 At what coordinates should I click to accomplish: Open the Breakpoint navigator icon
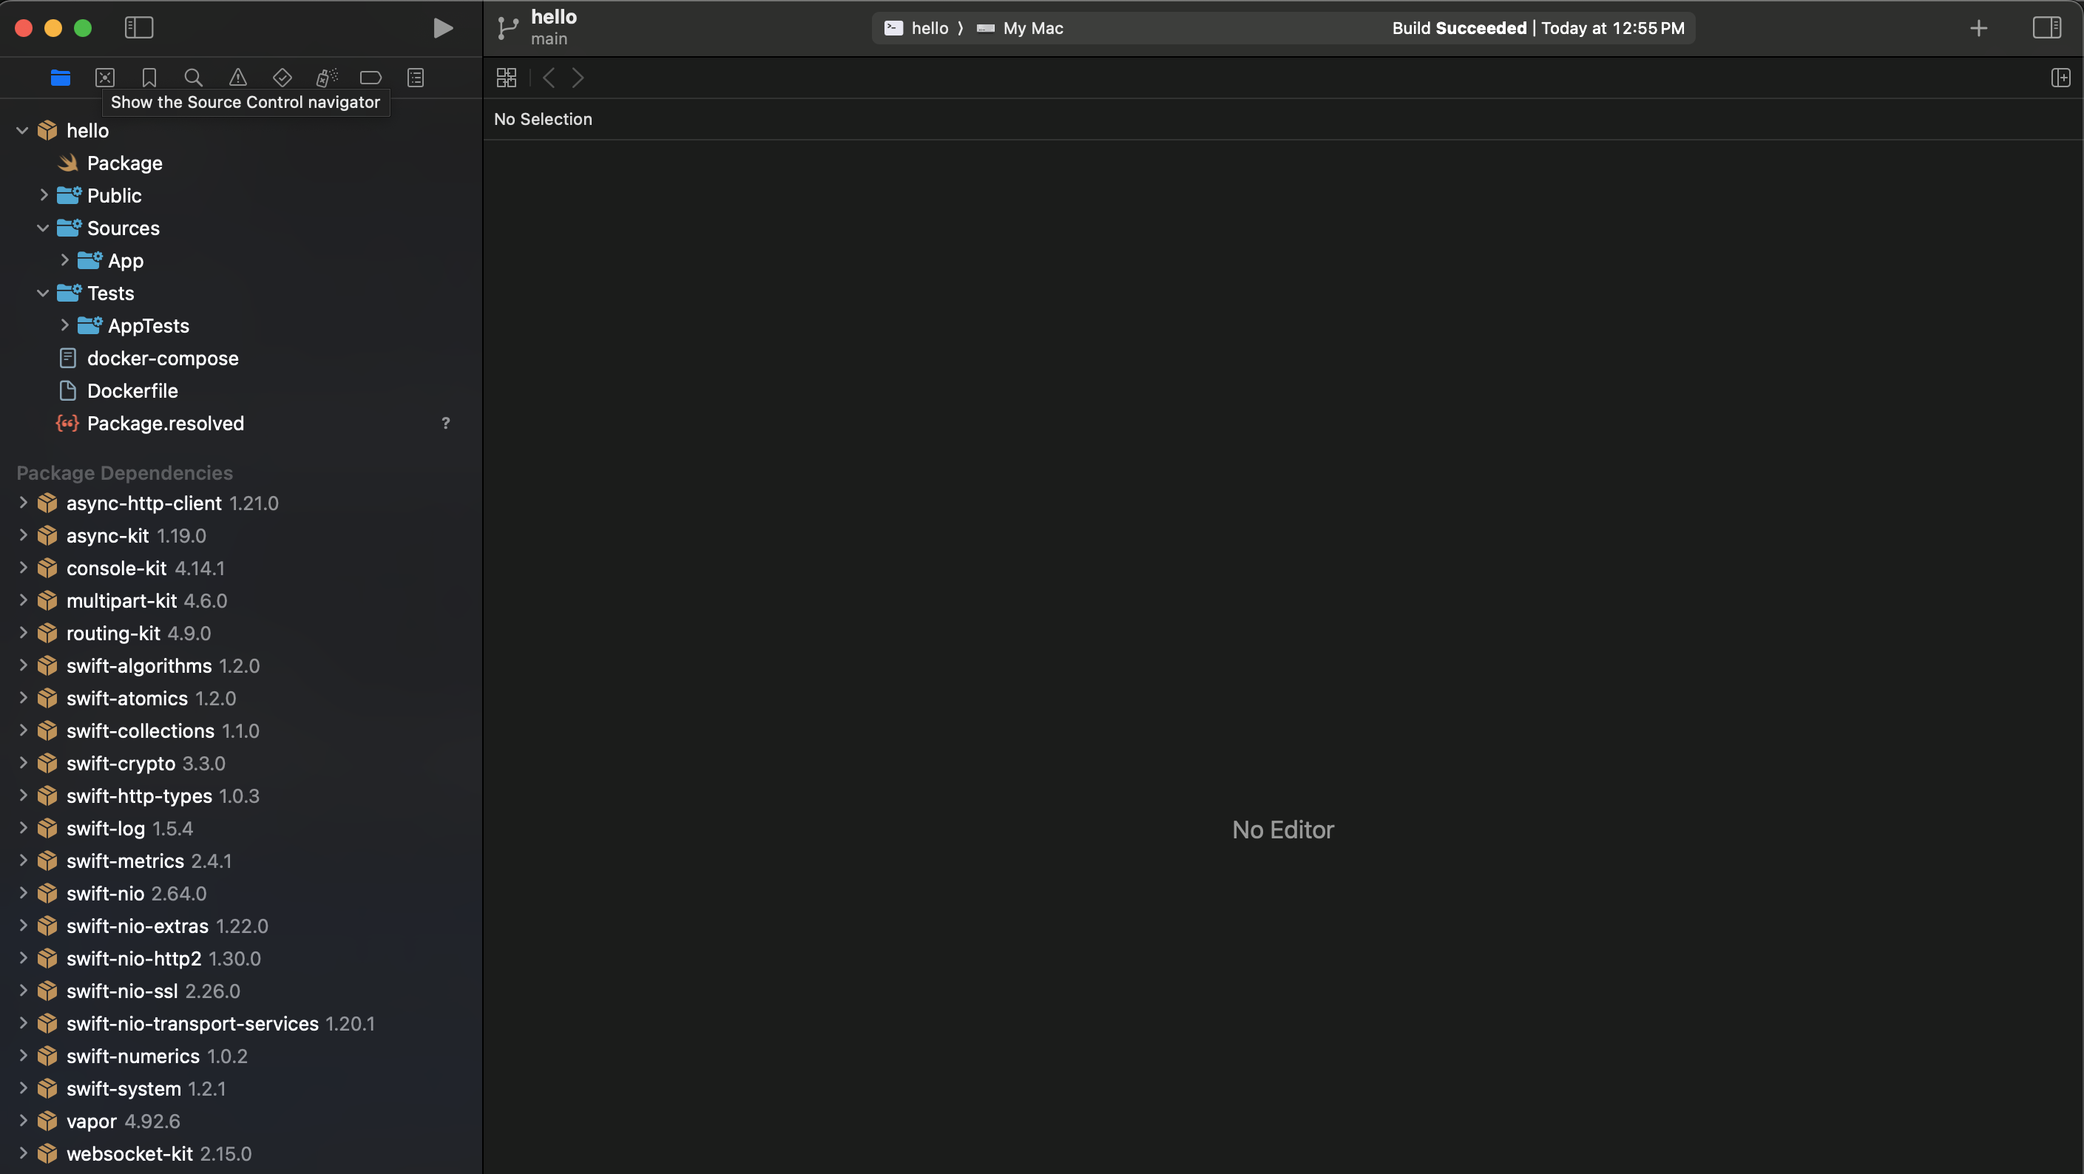(x=371, y=78)
